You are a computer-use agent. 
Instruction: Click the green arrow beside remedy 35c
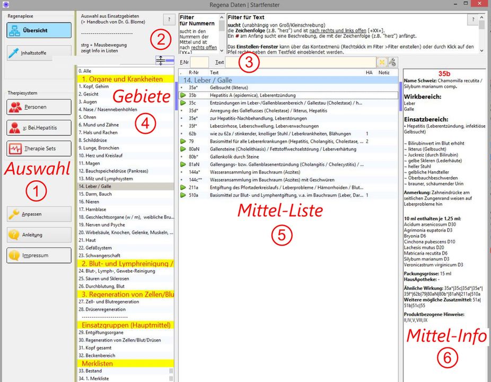coord(183,103)
